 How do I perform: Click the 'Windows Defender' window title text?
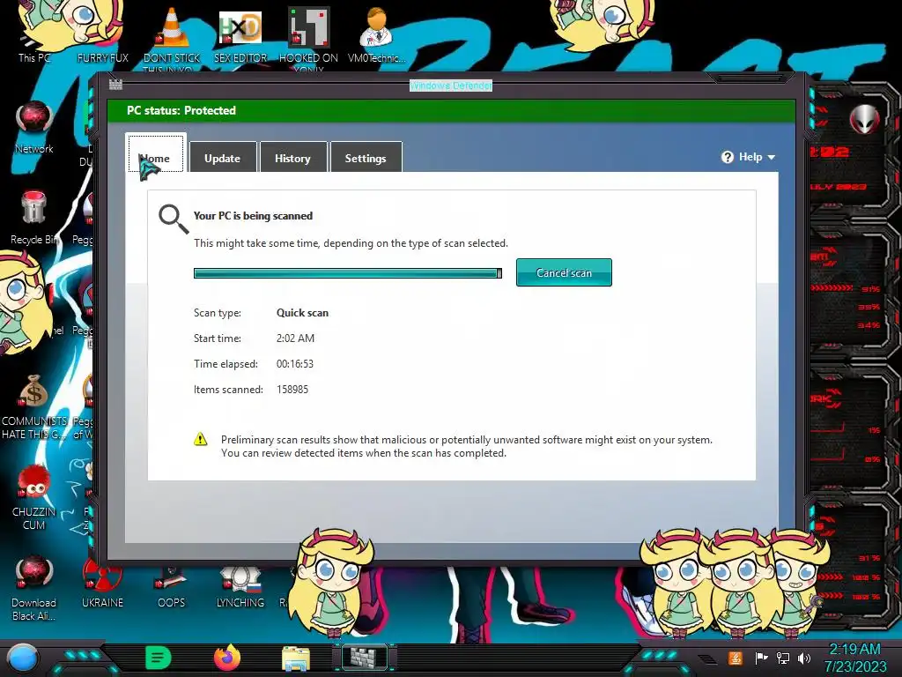(x=451, y=86)
